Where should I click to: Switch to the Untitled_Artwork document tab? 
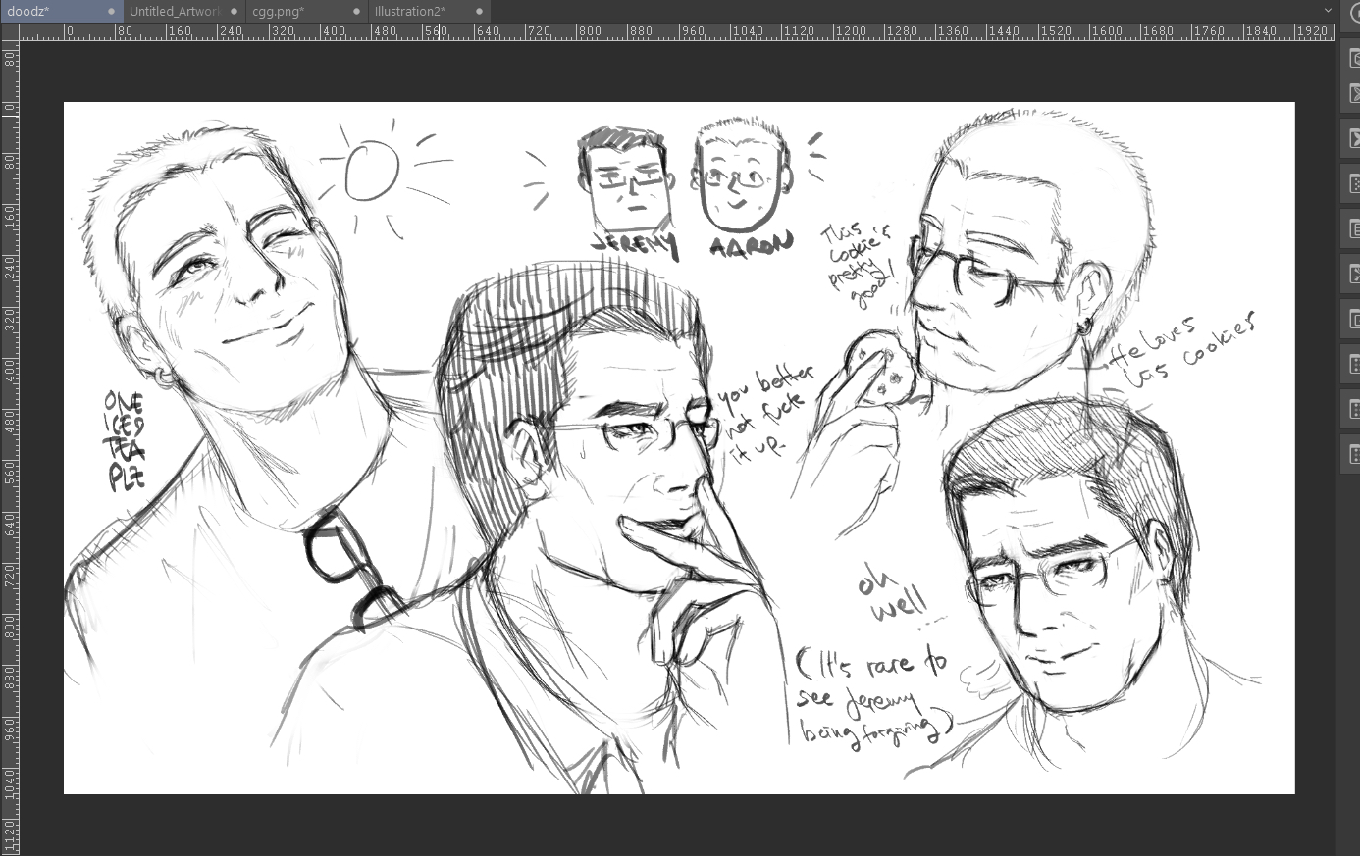pos(174,12)
